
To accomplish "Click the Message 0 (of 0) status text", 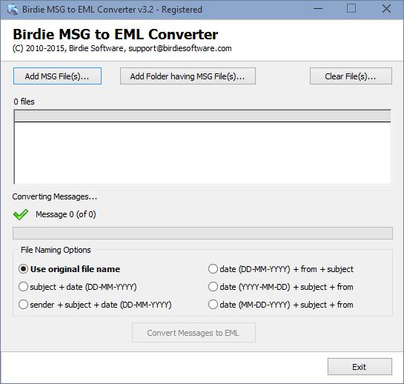I will [66, 214].
